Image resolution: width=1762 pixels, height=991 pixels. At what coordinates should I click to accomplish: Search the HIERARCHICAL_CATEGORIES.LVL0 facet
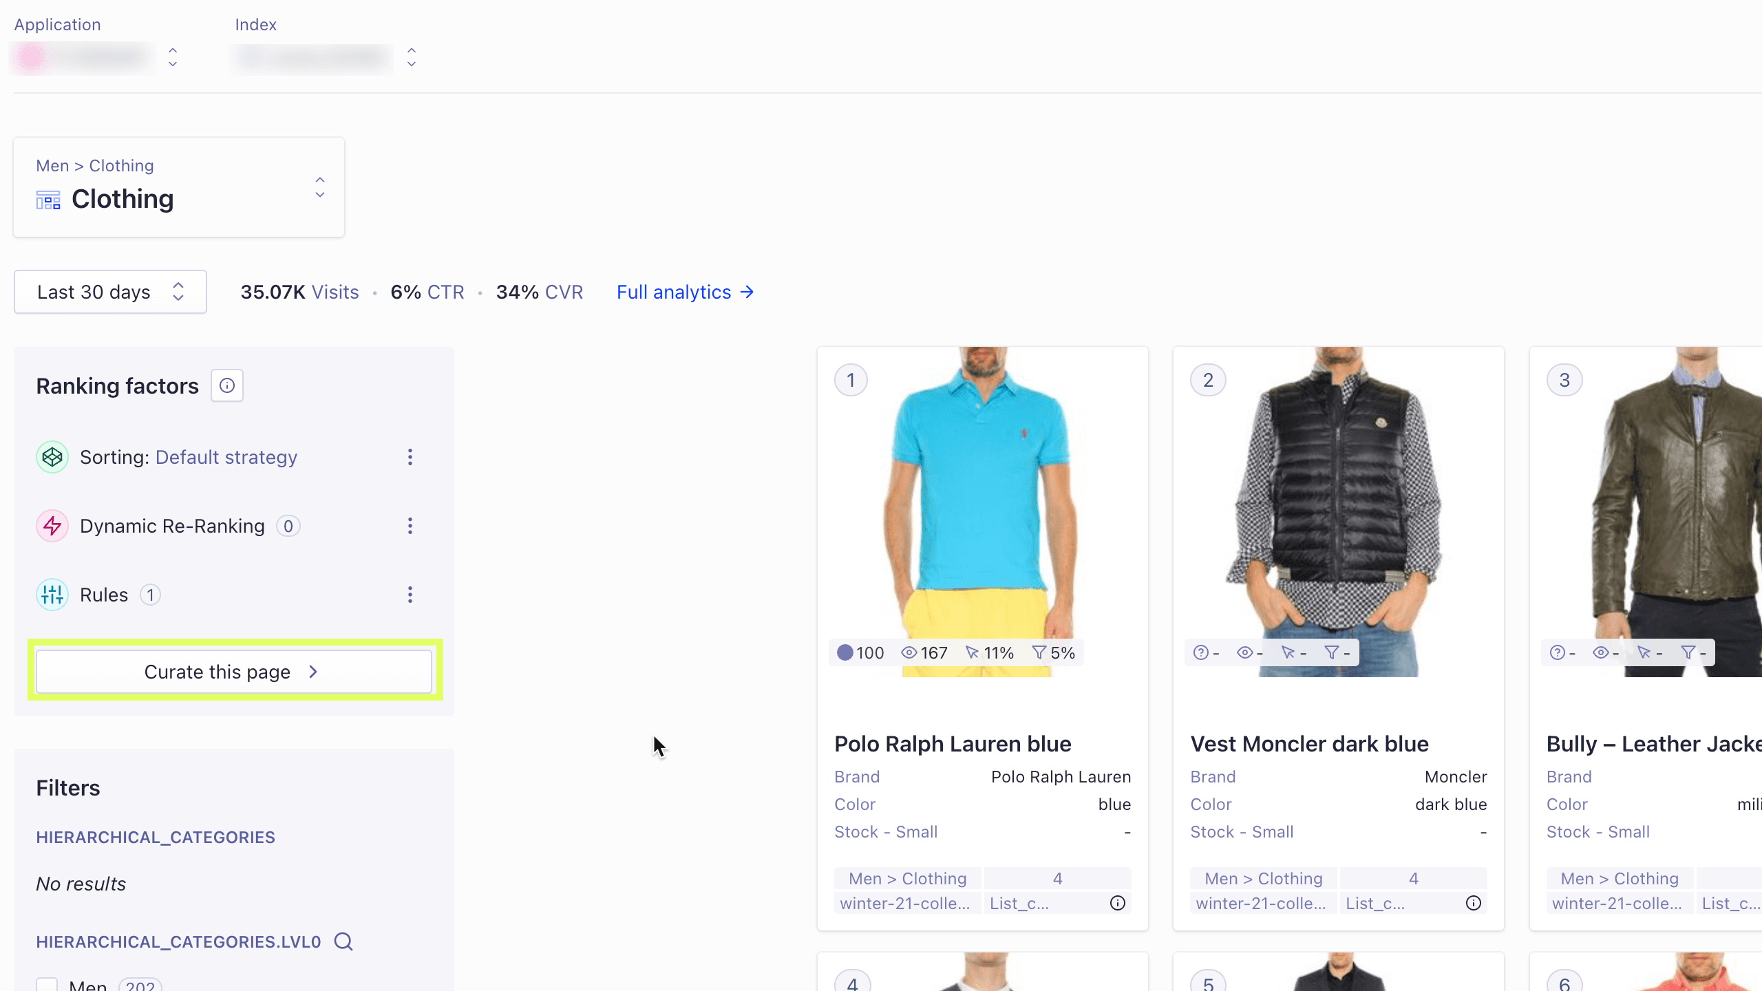tap(343, 941)
